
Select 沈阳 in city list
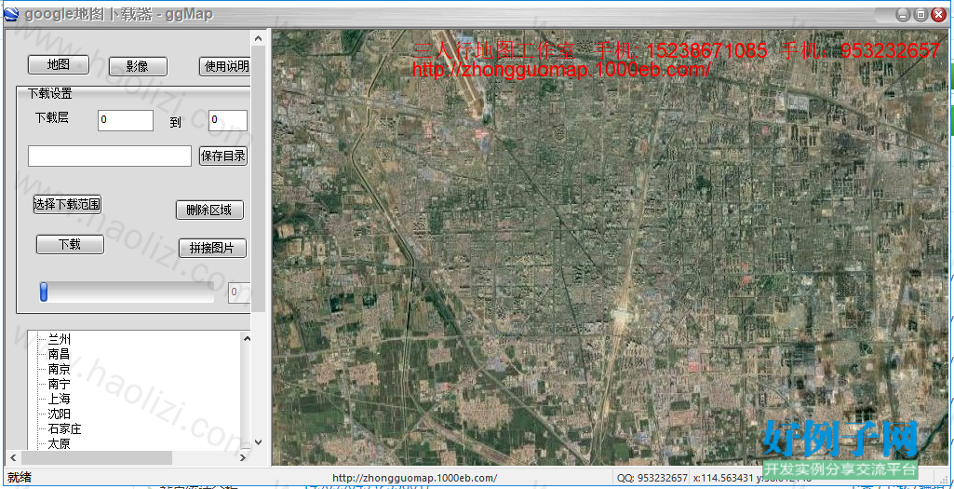tap(59, 414)
